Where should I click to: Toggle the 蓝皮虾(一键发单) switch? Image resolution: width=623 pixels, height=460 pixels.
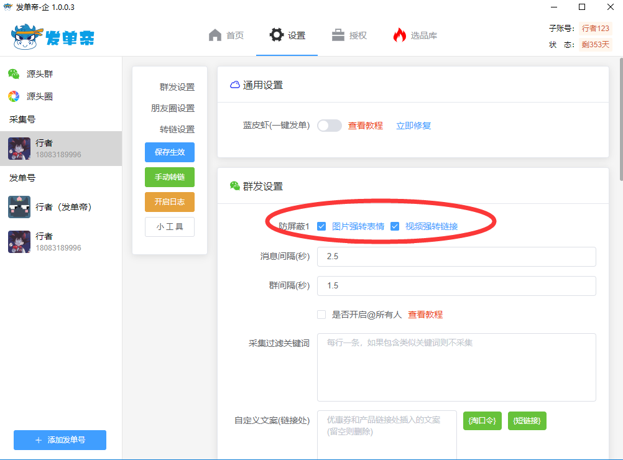point(330,126)
